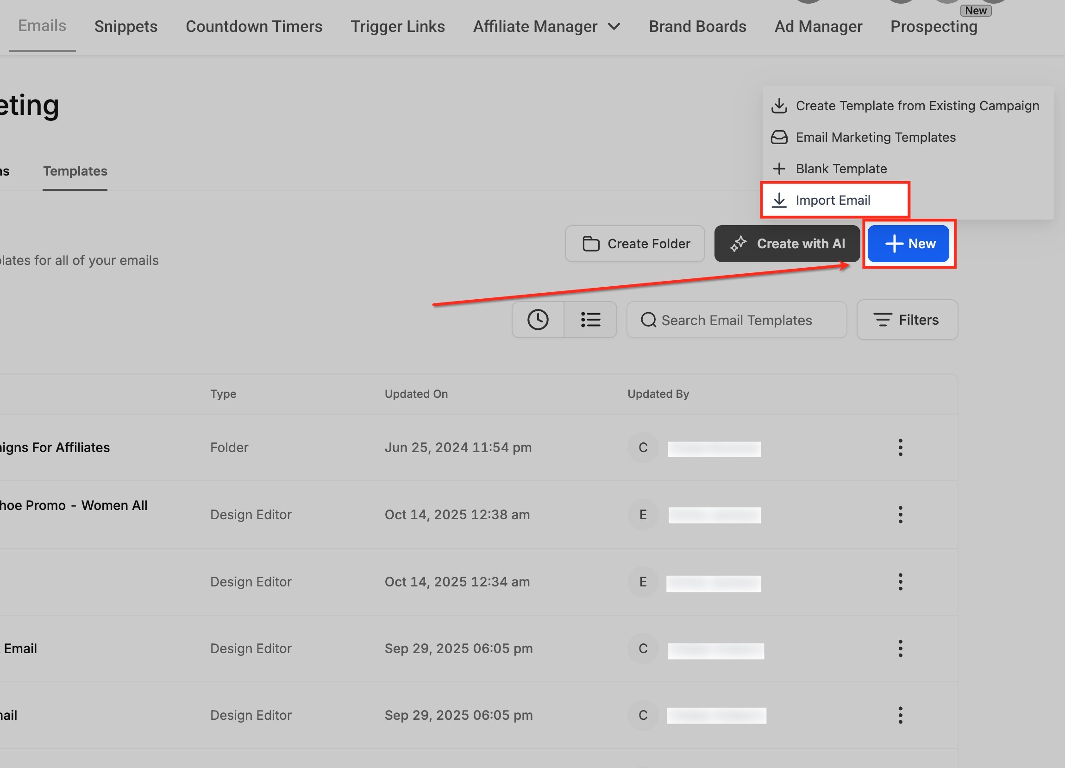The width and height of the screenshot is (1065, 768).
Task: Click the Create with AI sparkle button
Action: click(787, 244)
